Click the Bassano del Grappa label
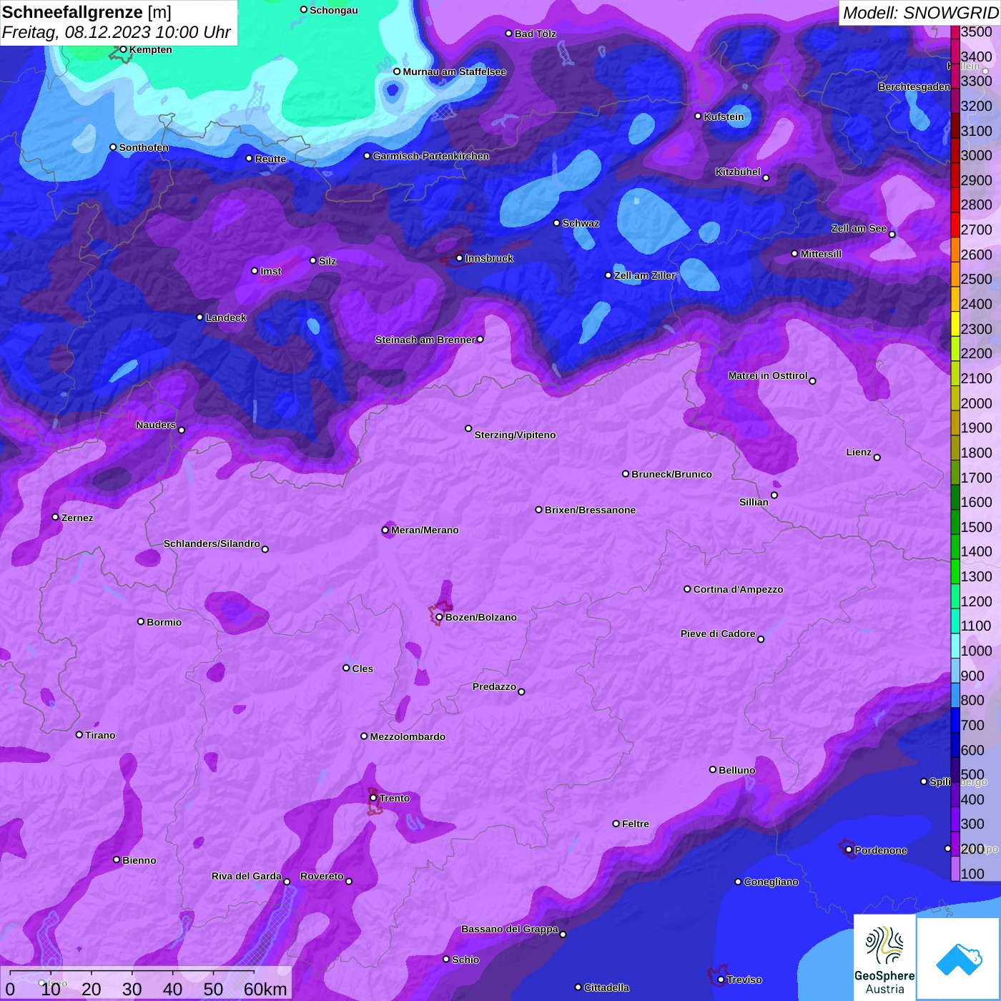1001x1001 pixels. (x=510, y=929)
